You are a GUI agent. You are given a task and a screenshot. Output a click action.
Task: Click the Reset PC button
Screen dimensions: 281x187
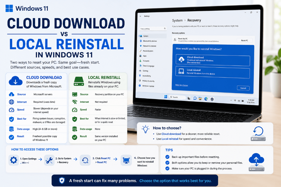tap(245, 40)
